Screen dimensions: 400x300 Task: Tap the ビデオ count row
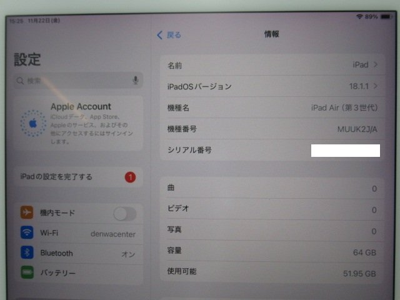[x=272, y=209]
